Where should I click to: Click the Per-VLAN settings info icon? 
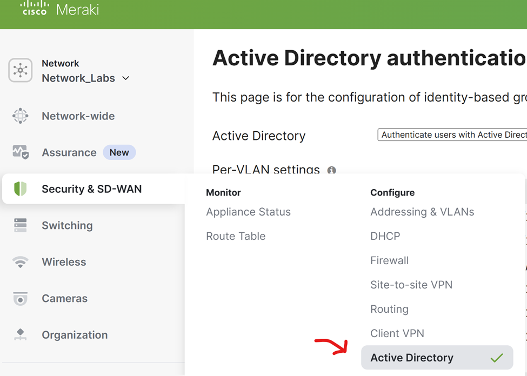pyautogui.click(x=331, y=170)
